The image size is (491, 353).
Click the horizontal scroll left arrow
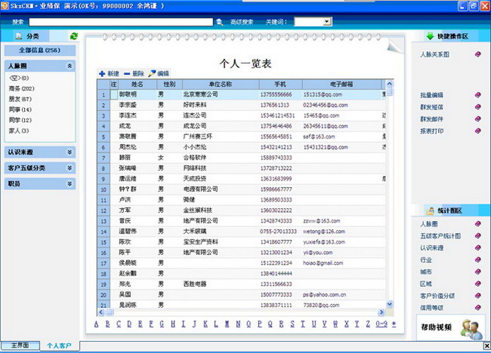coord(101,312)
